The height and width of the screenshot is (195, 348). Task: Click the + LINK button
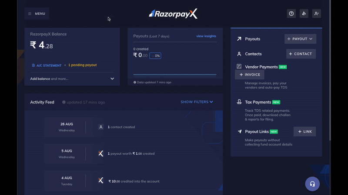click(x=304, y=132)
